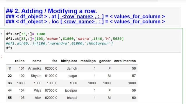Select the 'fee' column header
Viewport: 186px width, 104px height.
55,61
